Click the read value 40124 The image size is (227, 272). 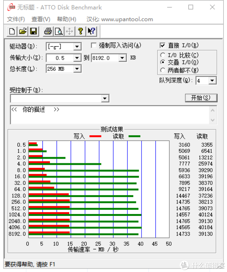(x=205, y=214)
